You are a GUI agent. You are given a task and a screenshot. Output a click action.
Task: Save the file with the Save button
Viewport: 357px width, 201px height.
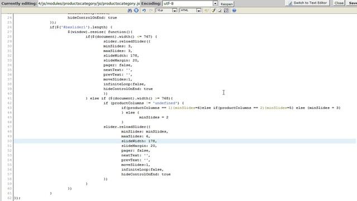coord(352,3)
